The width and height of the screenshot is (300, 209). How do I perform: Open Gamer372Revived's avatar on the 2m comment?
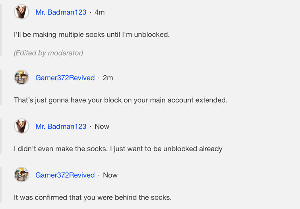tap(21, 77)
